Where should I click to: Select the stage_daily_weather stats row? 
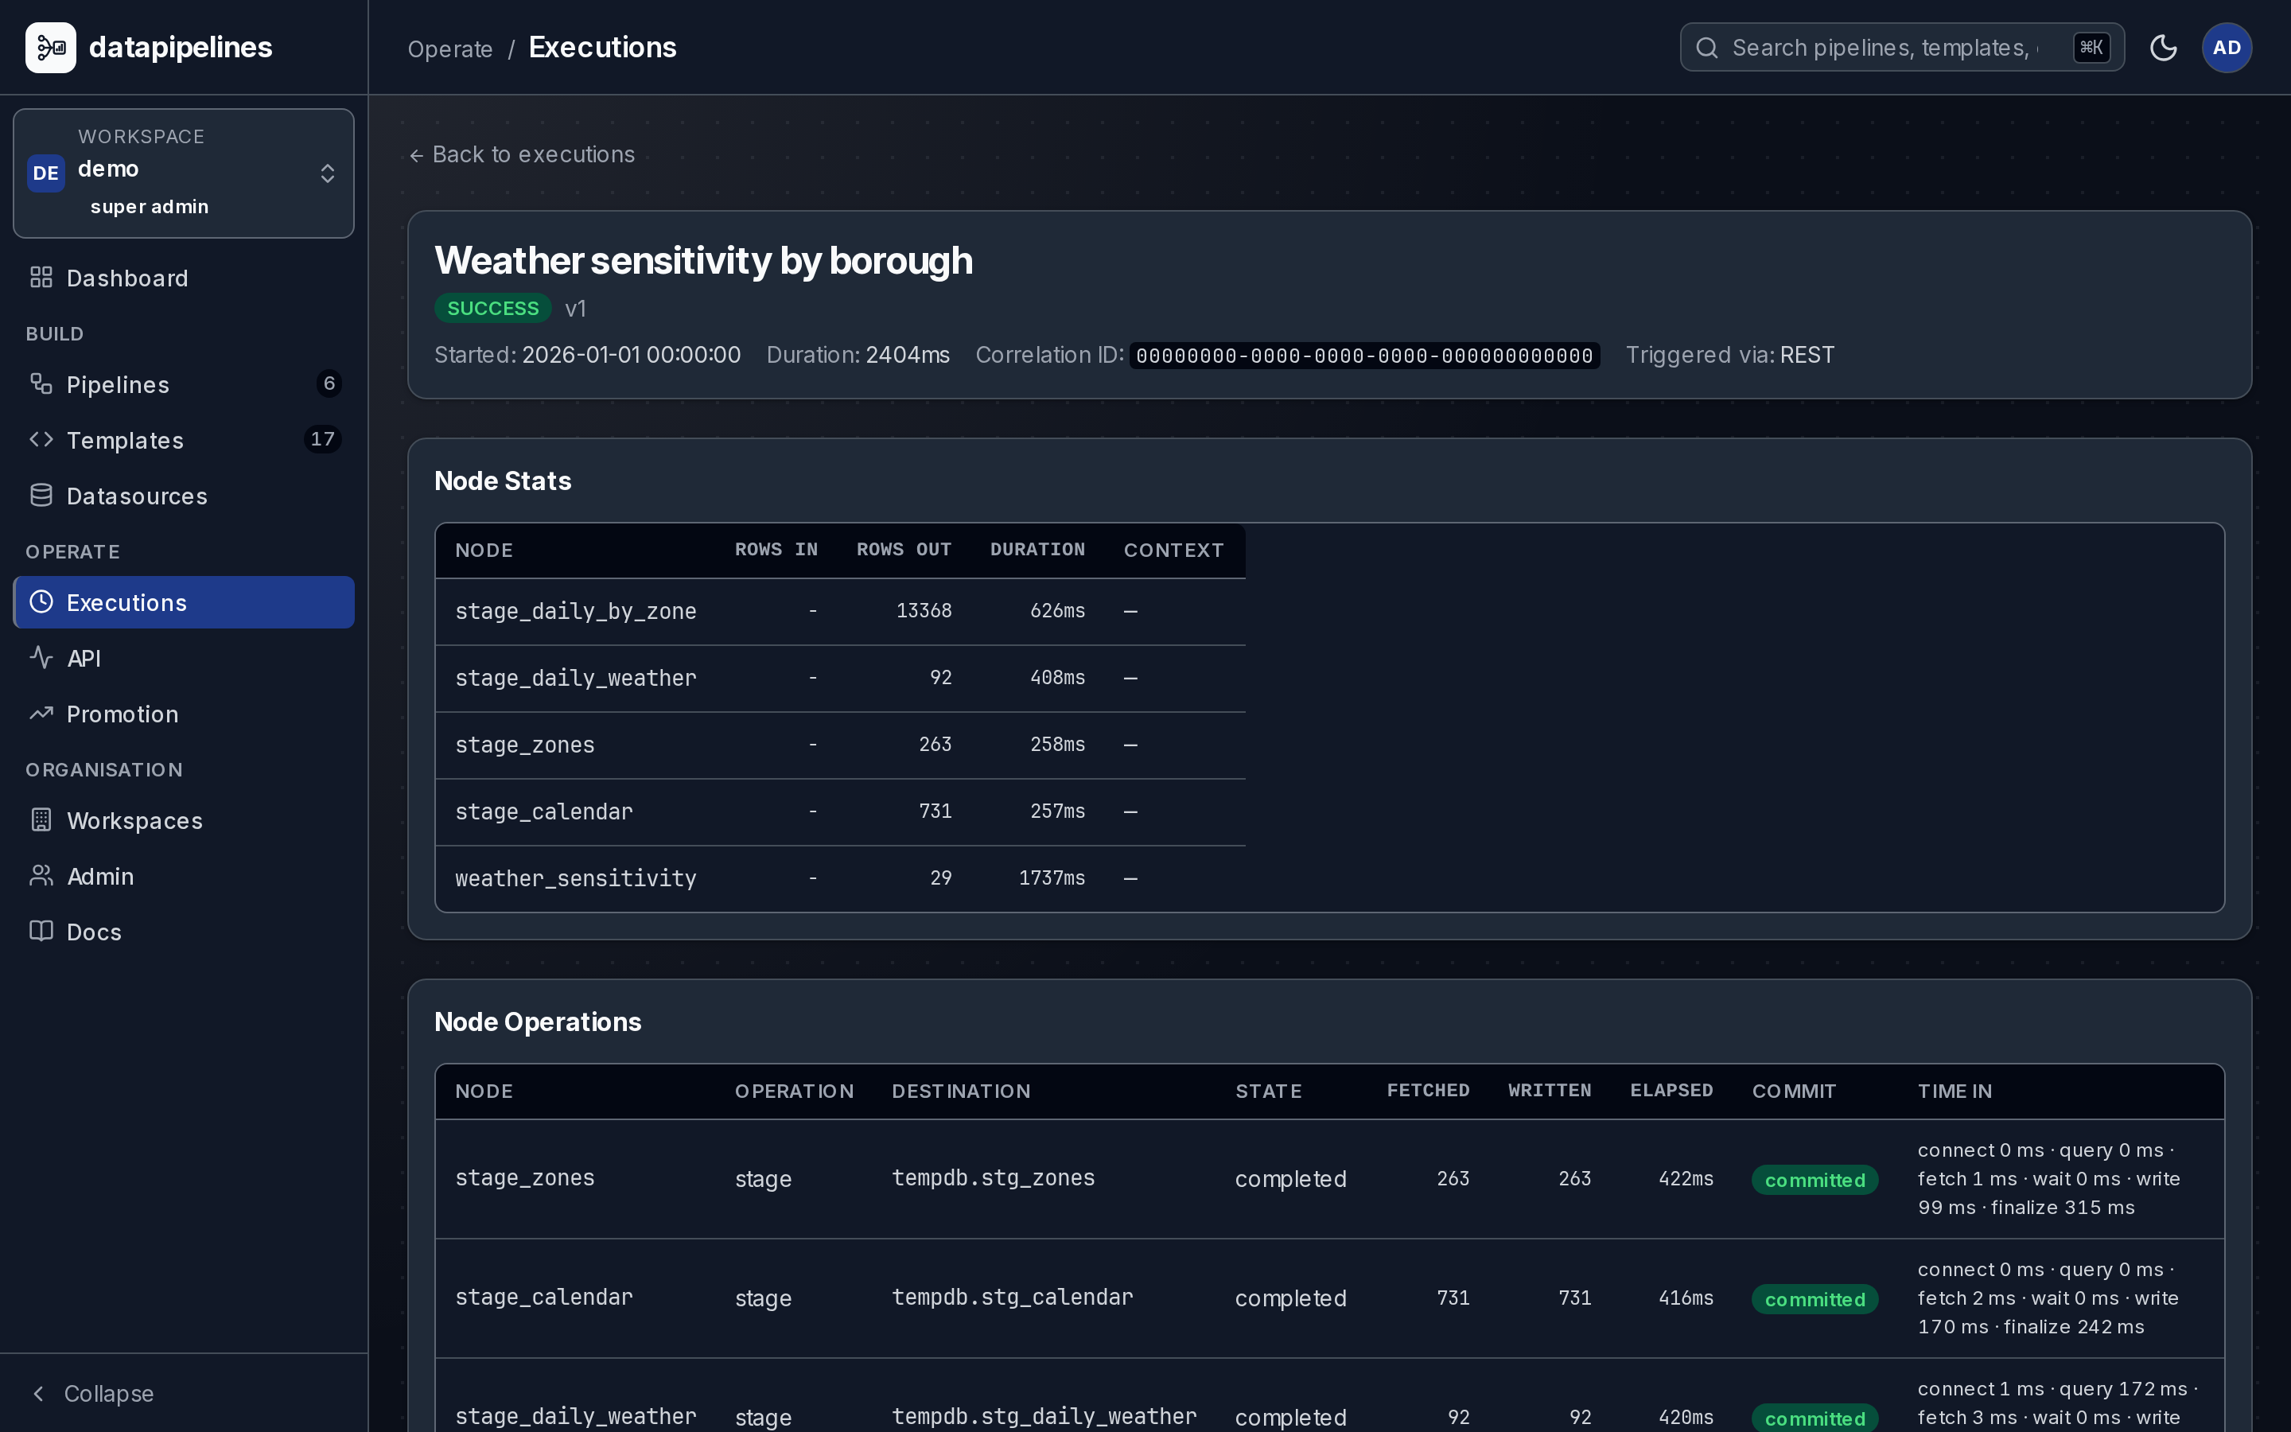(840, 678)
